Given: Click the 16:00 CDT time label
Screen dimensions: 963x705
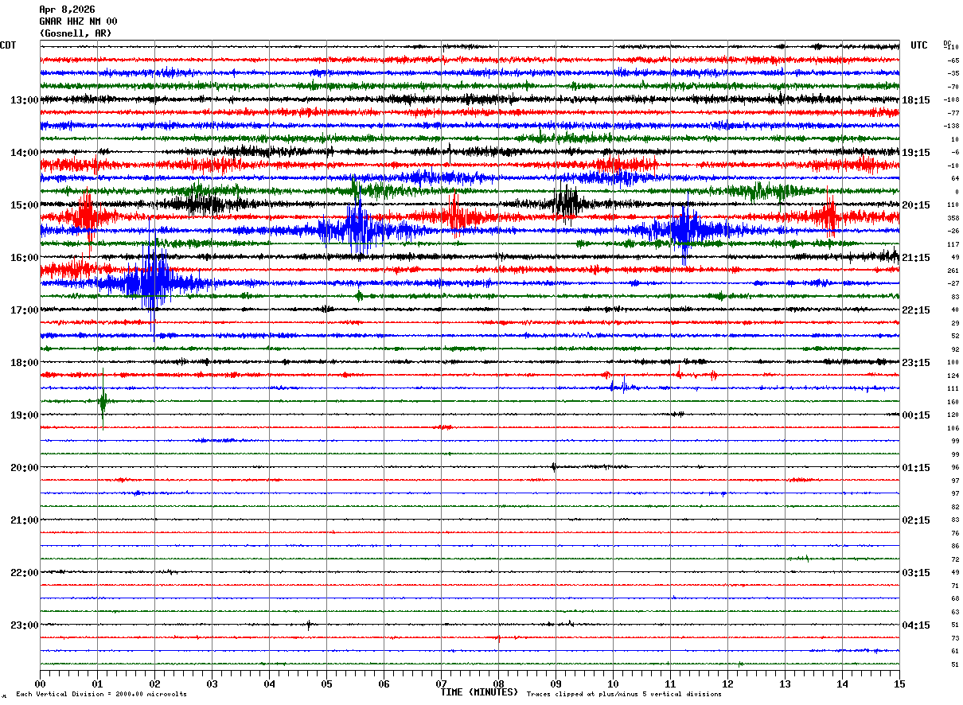Looking at the screenshot, I should click(24, 258).
